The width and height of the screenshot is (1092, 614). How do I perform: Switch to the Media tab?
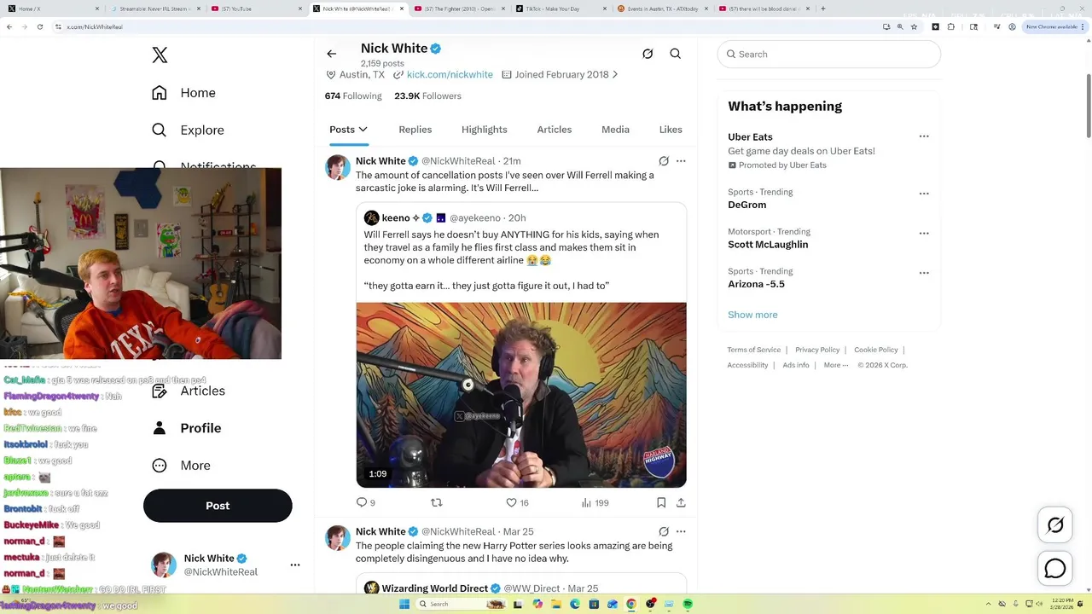(615, 130)
